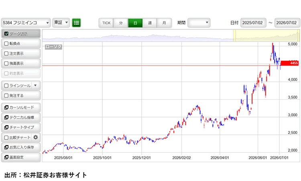301x181 pixels.
Task: Open comparison chart gear settings
Action: pyautogui.click(x=35, y=137)
